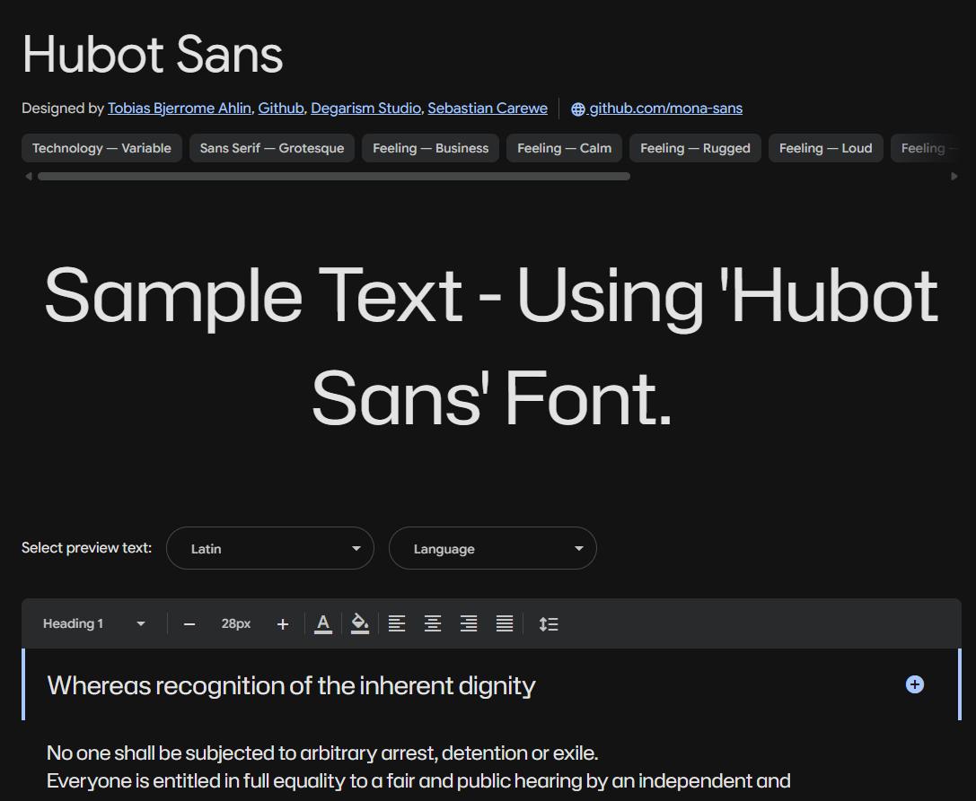Select the Sans Serif — Grotesque tag
Screen dimensions: 976x801
pyautogui.click(x=272, y=148)
